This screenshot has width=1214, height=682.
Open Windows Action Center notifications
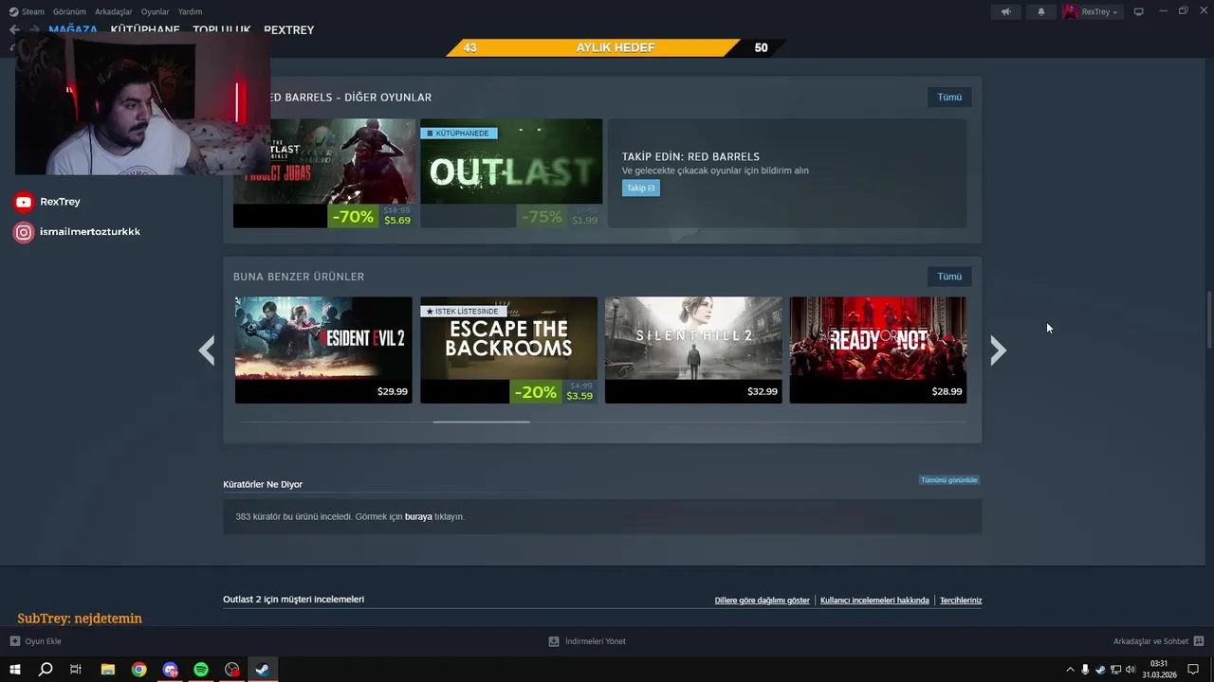1193,670
